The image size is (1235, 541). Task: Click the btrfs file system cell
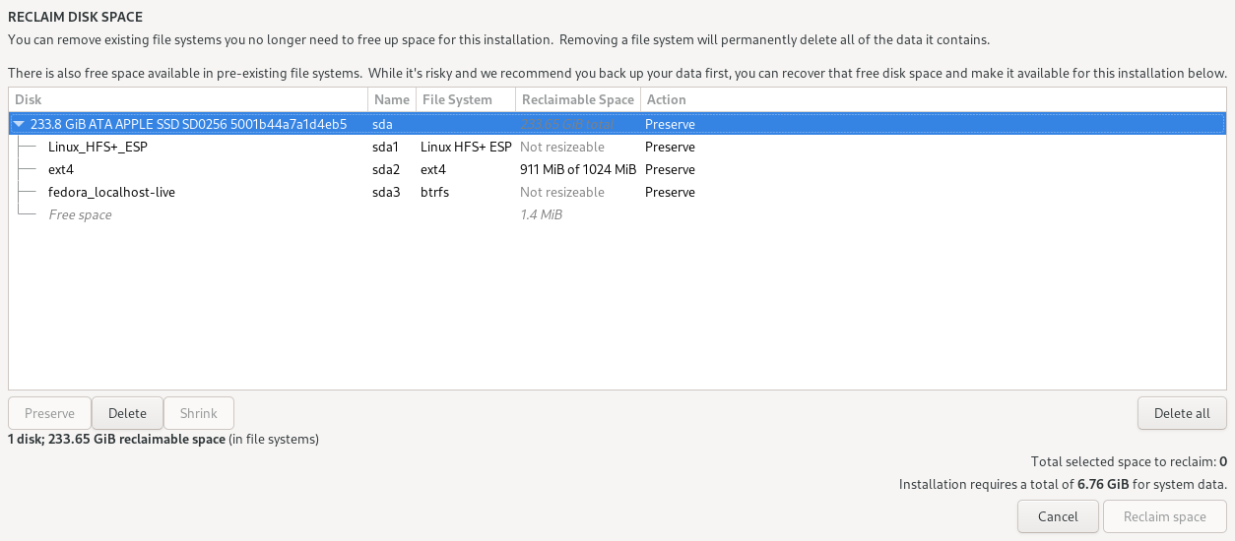(434, 193)
